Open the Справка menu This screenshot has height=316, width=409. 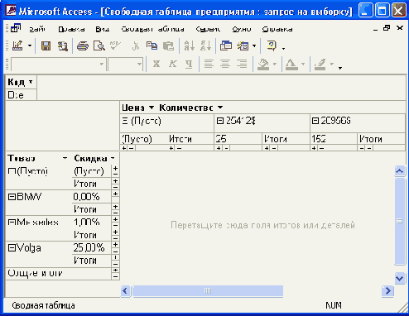tap(277, 29)
